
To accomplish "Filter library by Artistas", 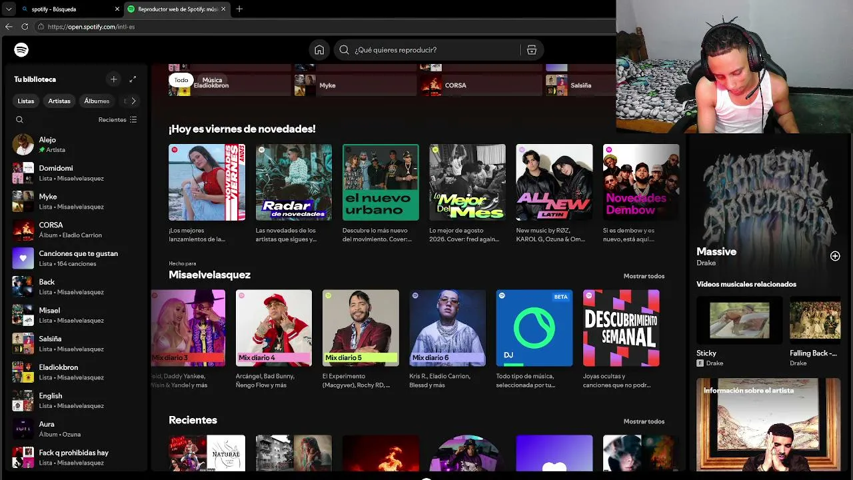I will (59, 101).
